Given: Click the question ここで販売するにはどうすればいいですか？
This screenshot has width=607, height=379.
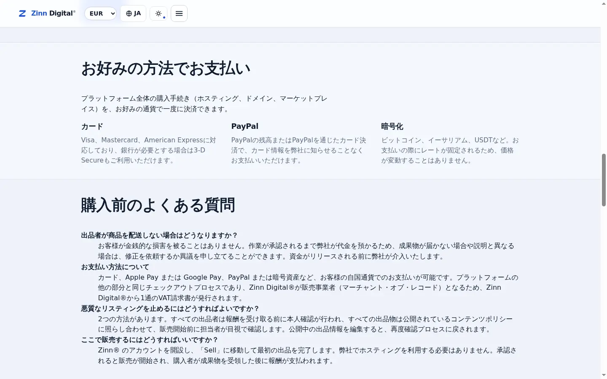Looking at the screenshot, I should (x=150, y=340).
